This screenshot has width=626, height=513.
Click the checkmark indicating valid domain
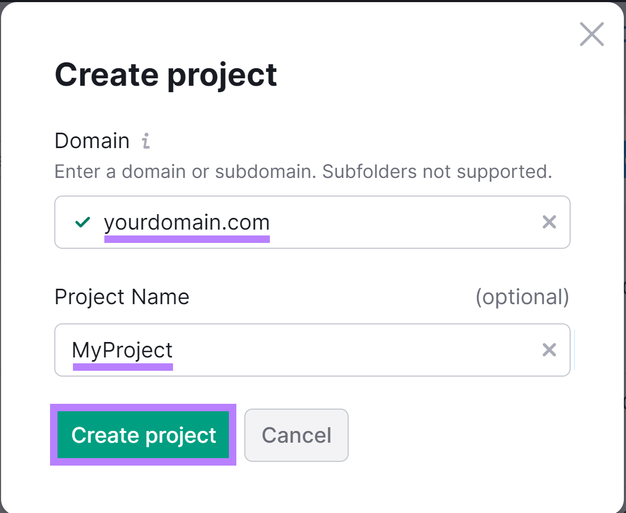pos(83,222)
